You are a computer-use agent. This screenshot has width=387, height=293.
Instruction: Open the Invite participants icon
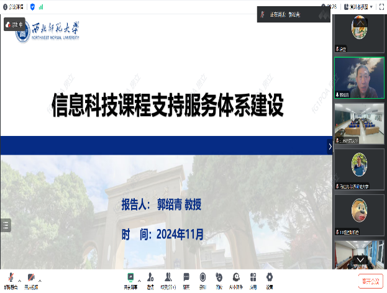(x=150, y=277)
